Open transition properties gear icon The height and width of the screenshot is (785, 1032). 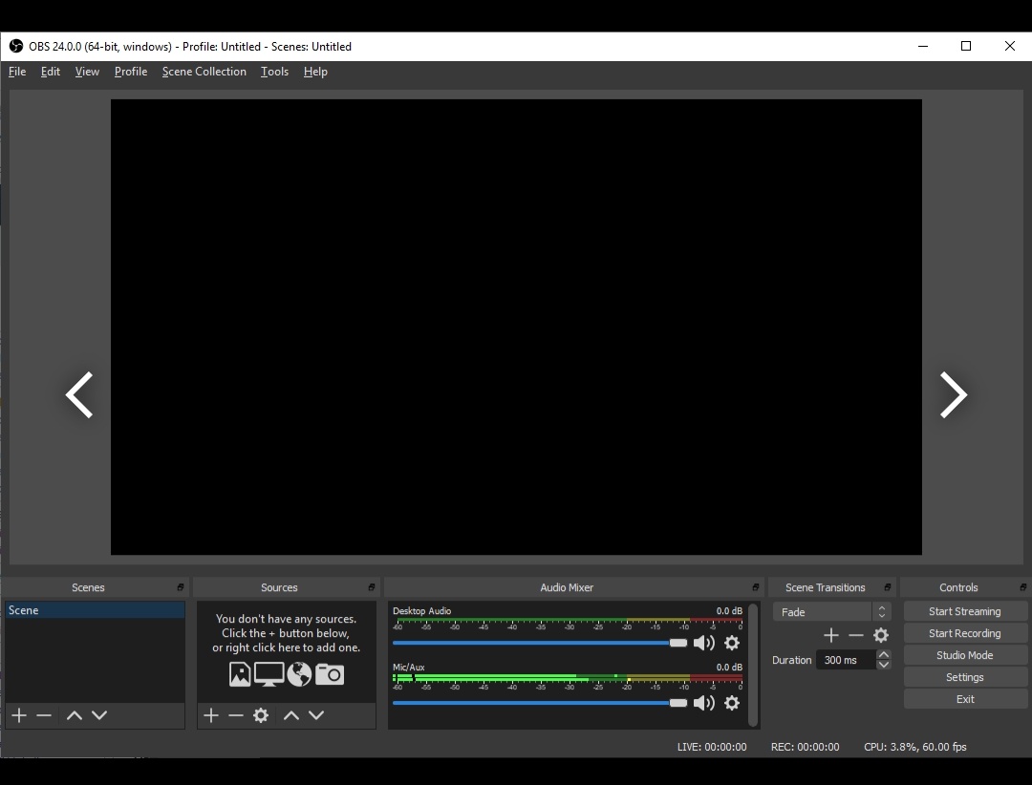(x=881, y=635)
